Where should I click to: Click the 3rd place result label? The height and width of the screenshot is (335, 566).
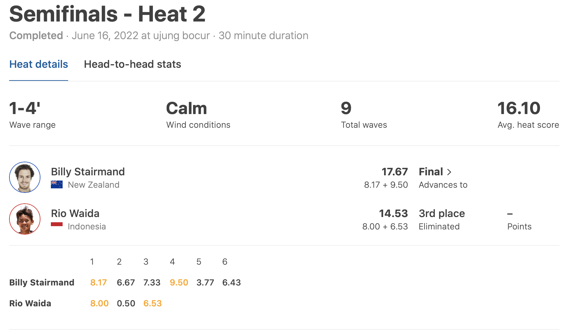point(442,213)
